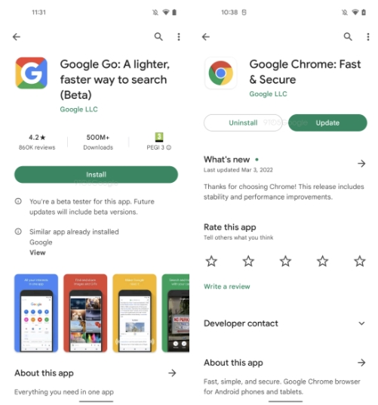Tap the PEGI 3 info icon

tap(169, 147)
